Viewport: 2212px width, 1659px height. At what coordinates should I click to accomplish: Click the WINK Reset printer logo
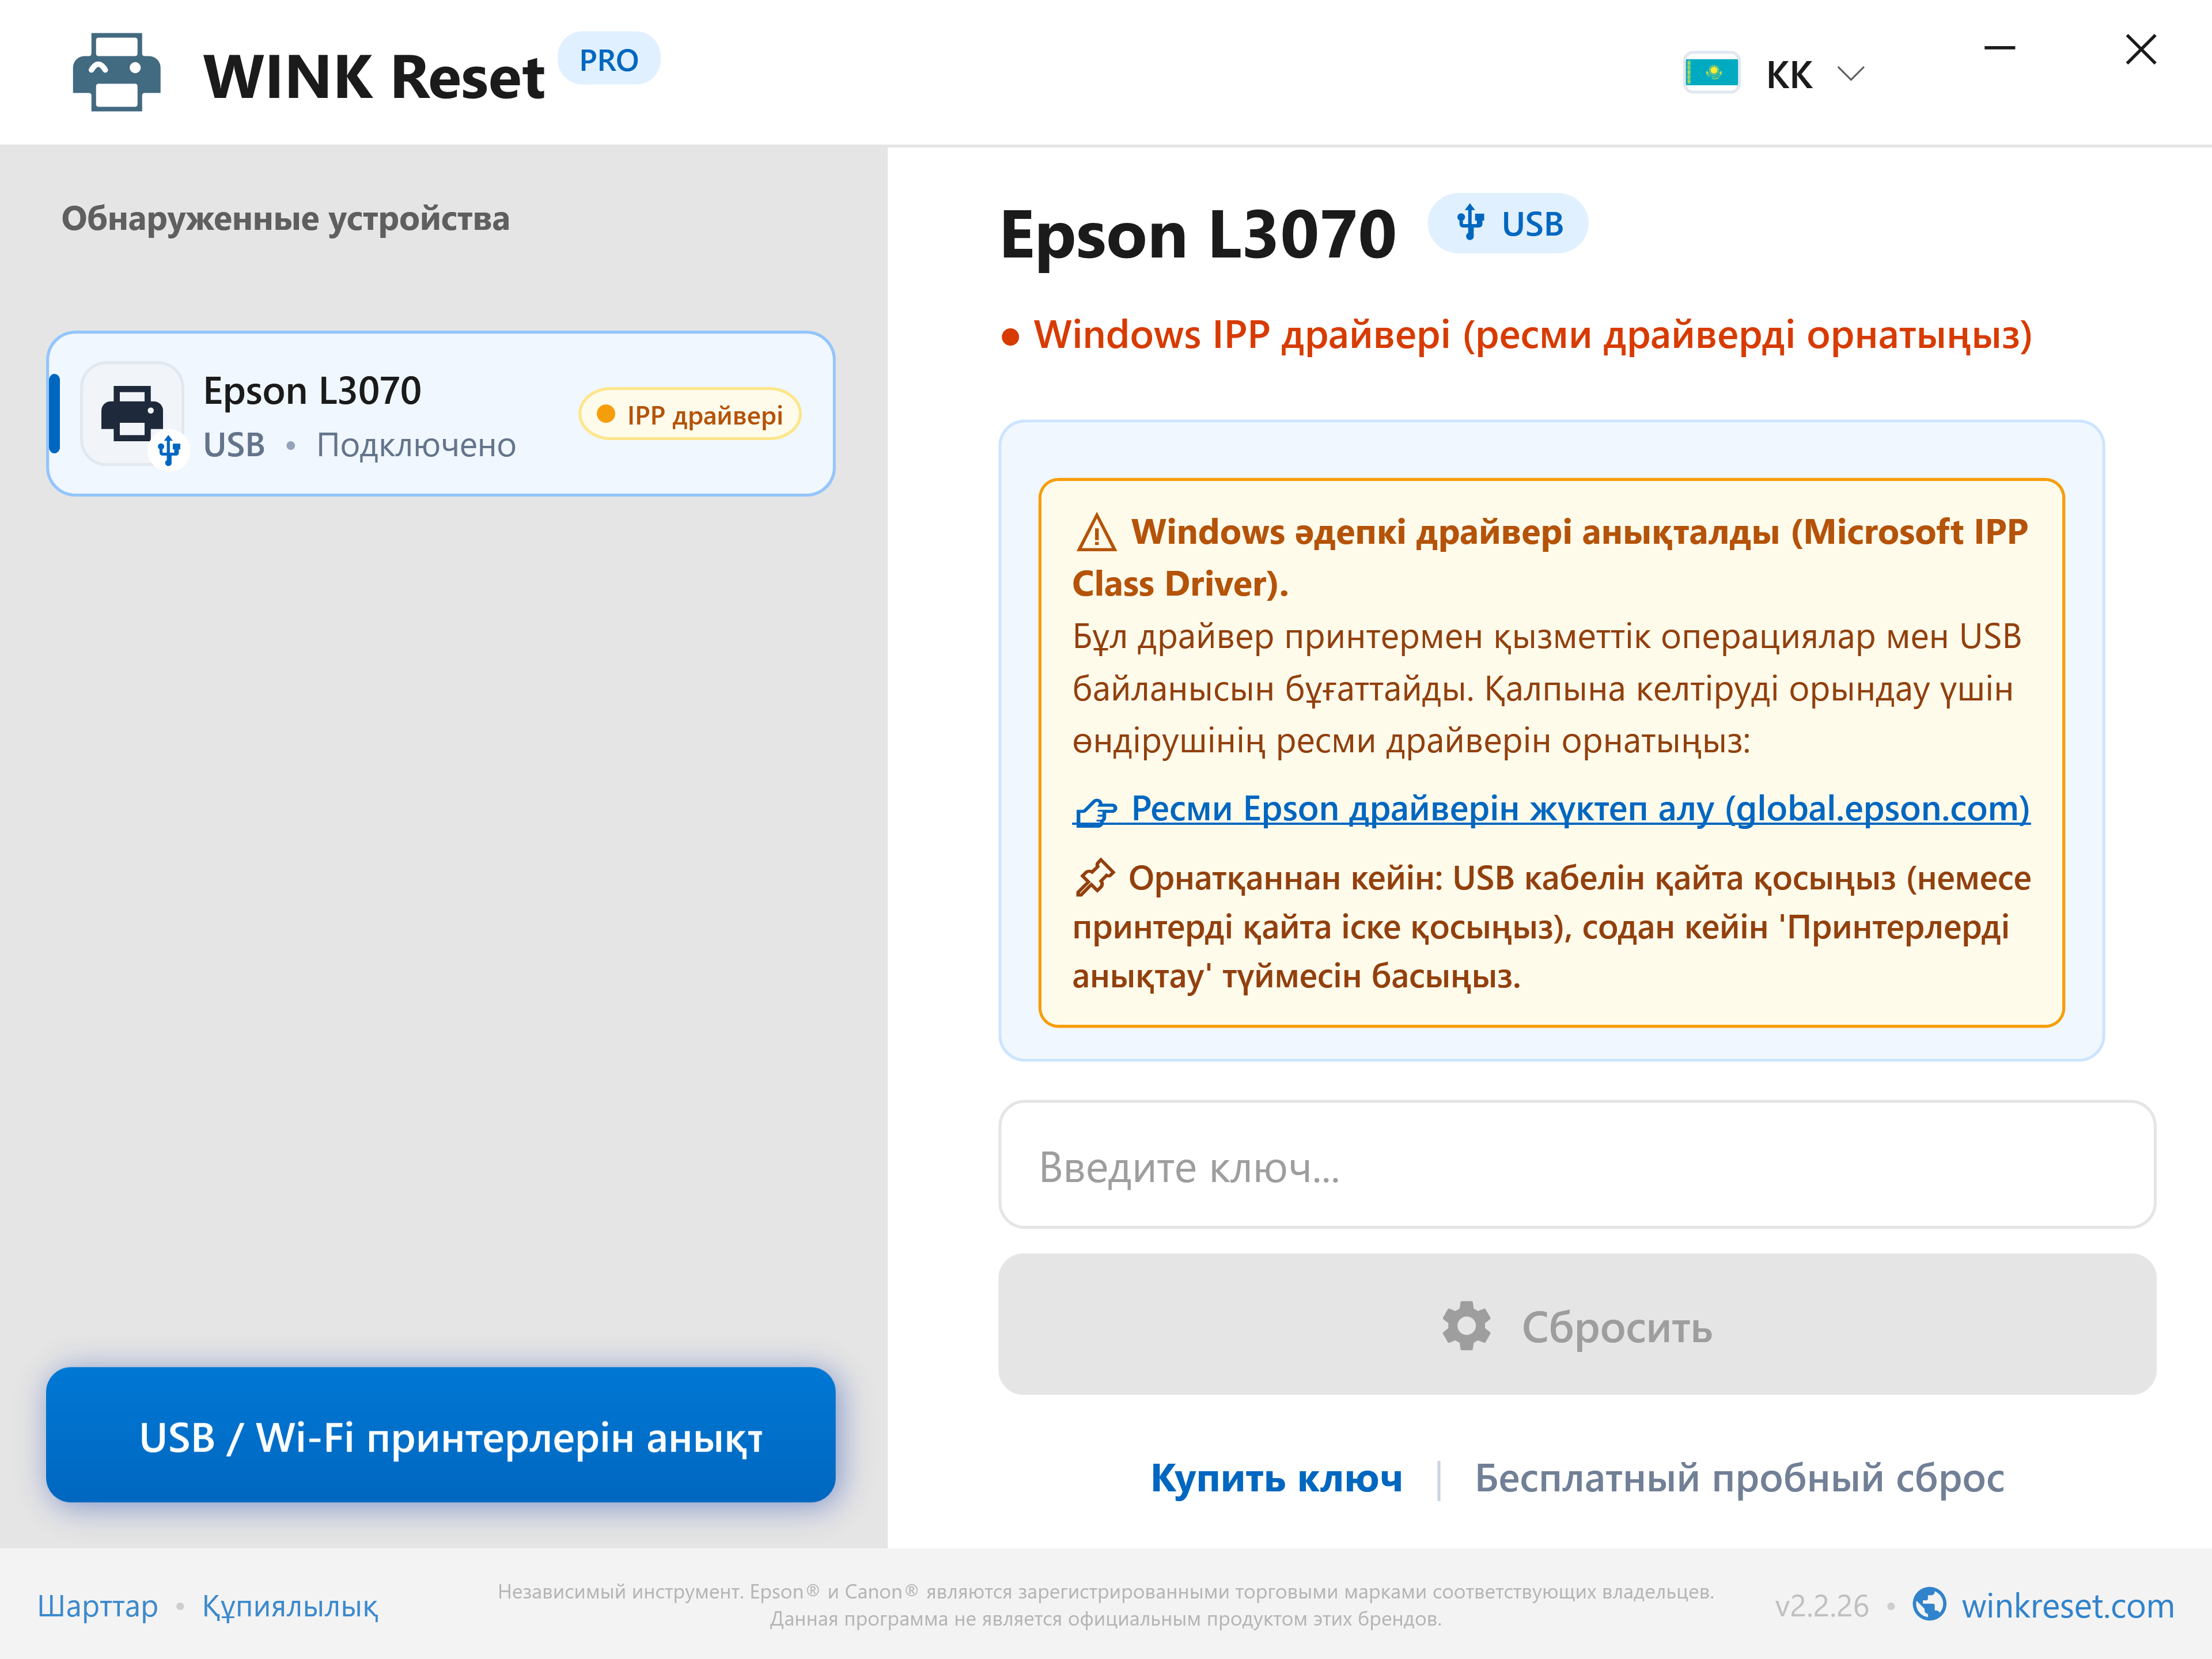pos(116,72)
